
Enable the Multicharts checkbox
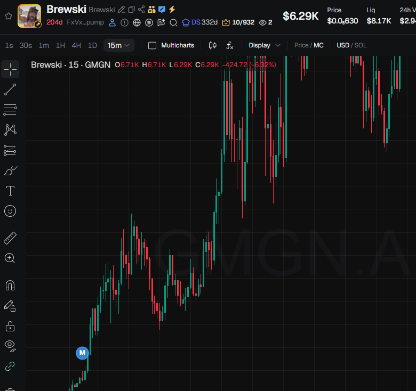(x=153, y=46)
